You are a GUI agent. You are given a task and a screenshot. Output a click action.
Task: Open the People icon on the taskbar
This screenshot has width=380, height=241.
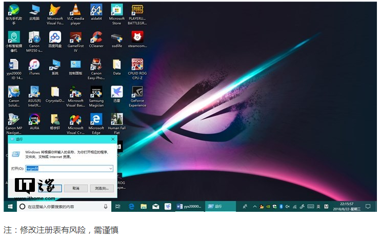(x=245, y=206)
